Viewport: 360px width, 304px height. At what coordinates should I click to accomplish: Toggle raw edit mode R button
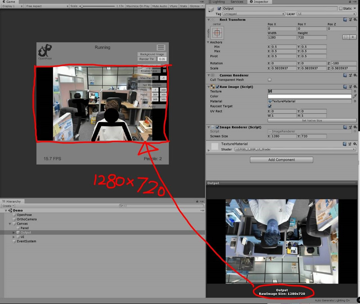pos(353,37)
